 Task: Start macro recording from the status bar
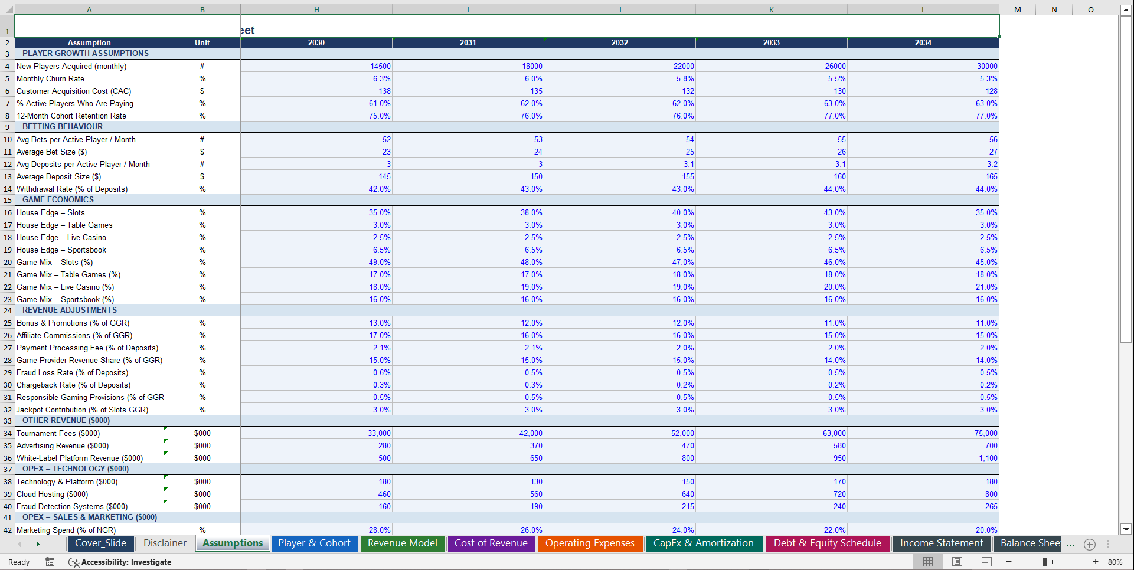50,561
